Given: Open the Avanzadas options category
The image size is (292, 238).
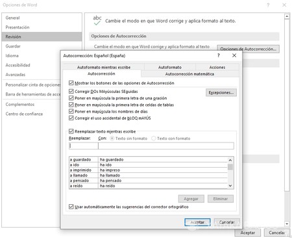Looking at the screenshot, I should tap(31, 75).
